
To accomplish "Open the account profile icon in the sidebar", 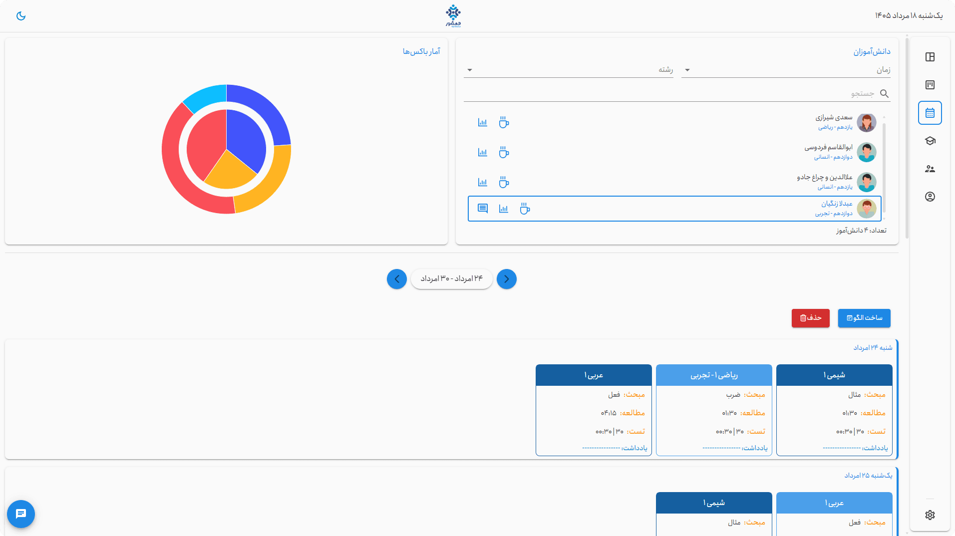I will click(x=930, y=197).
